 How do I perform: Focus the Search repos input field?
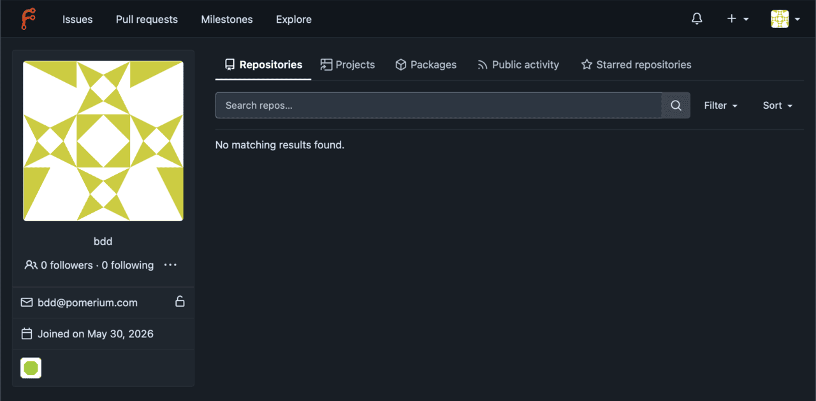click(x=439, y=106)
